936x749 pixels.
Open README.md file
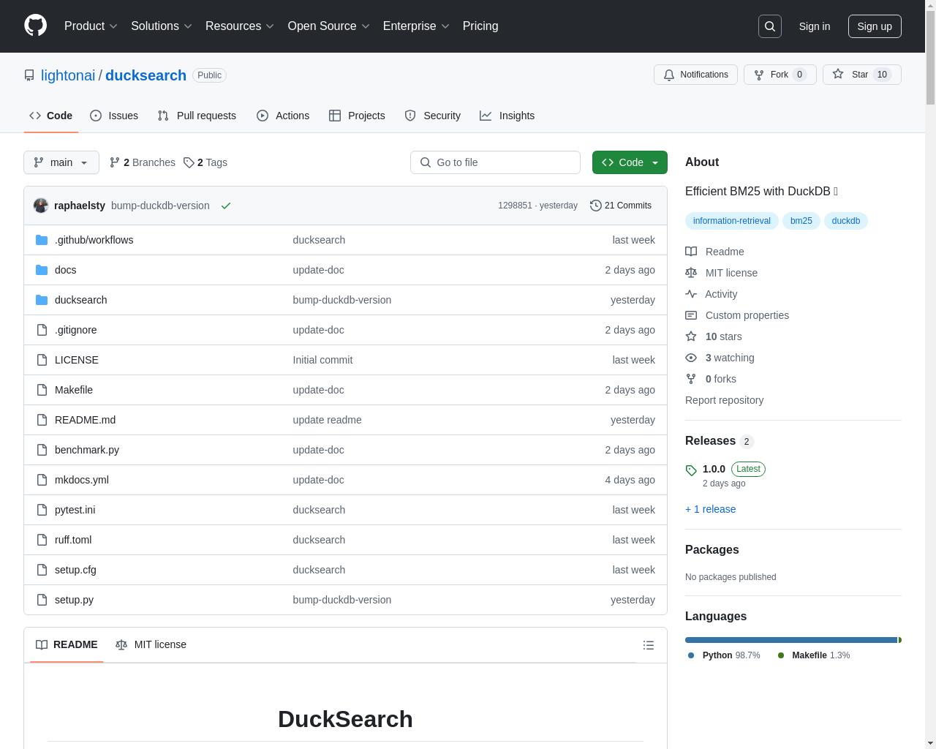[85, 420]
